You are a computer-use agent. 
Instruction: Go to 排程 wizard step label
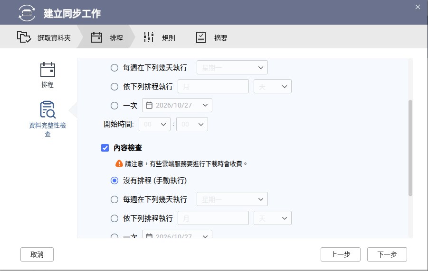pos(116,38)
